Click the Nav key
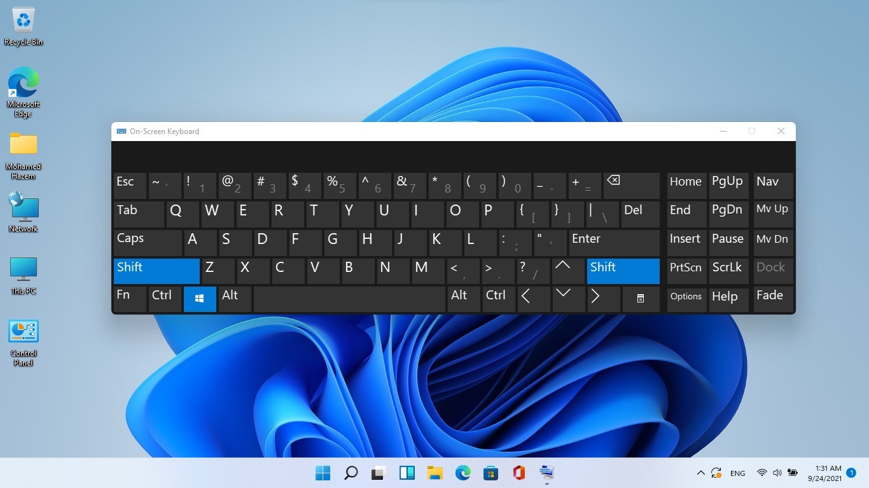 coord(773,186)
